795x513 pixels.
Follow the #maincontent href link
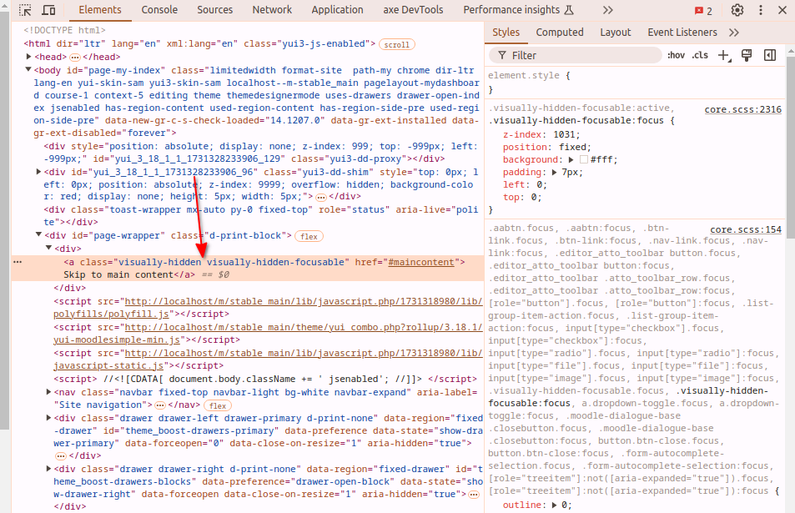coord(420,262)
